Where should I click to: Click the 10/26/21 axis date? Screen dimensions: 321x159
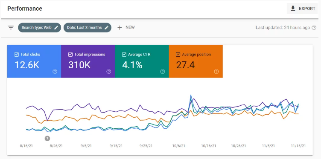click(239, 146)
